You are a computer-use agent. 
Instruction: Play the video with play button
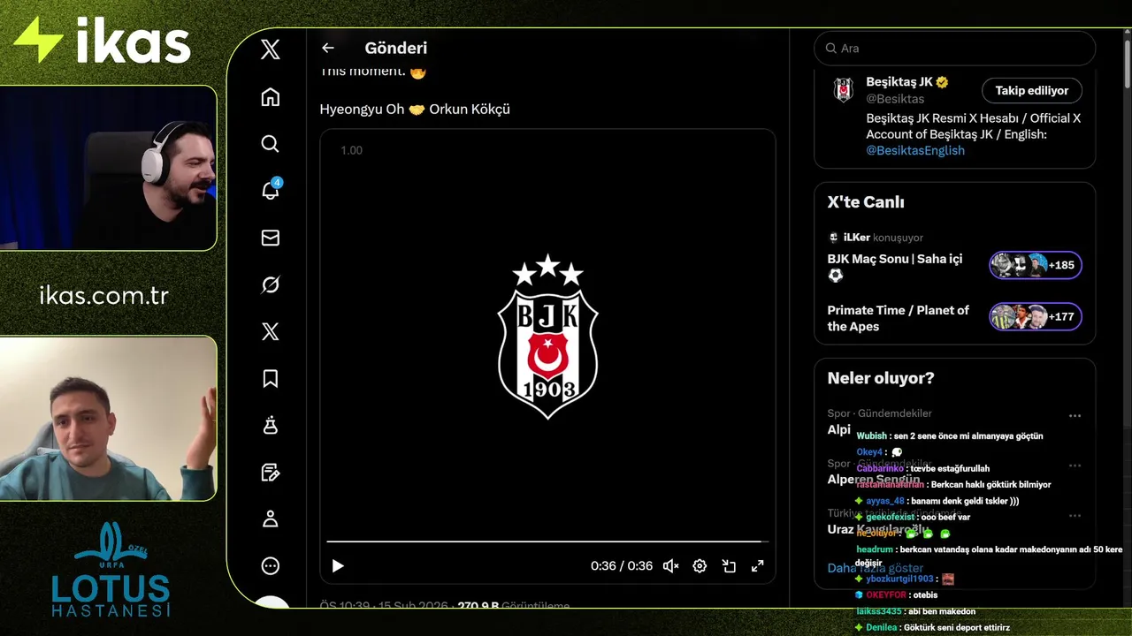tap(338, 566)
